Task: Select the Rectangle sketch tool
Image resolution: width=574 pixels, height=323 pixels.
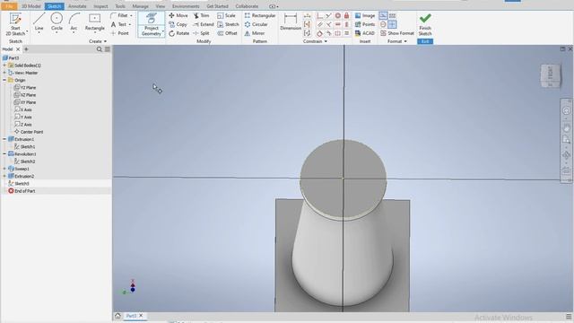Action: pyautogui.click(x=94, y=22)
